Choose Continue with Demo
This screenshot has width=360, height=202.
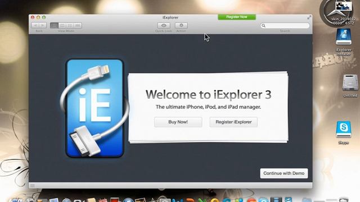284,173
